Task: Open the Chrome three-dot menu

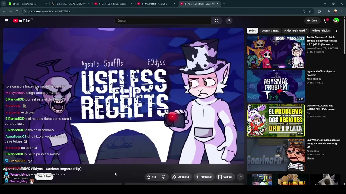Action: [342, 11]
